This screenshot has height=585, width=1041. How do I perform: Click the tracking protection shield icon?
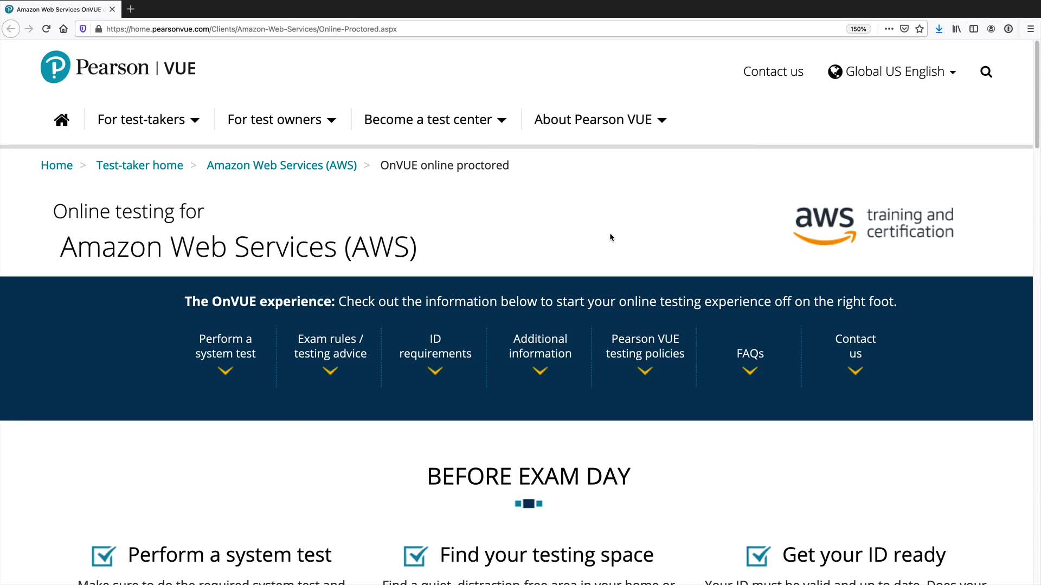(83, 29)
